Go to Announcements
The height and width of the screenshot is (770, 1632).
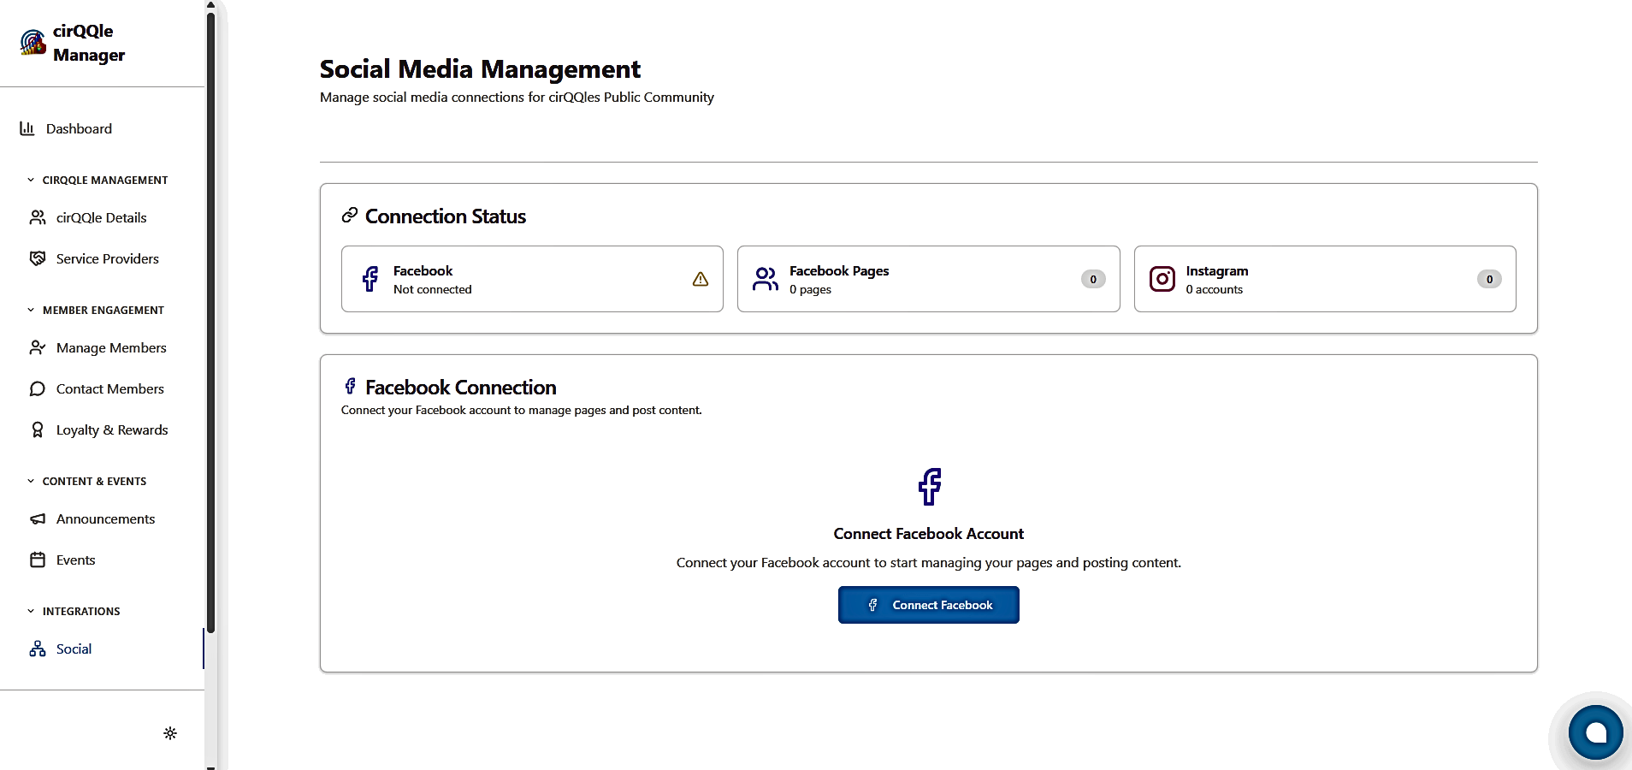pos(105,518)
